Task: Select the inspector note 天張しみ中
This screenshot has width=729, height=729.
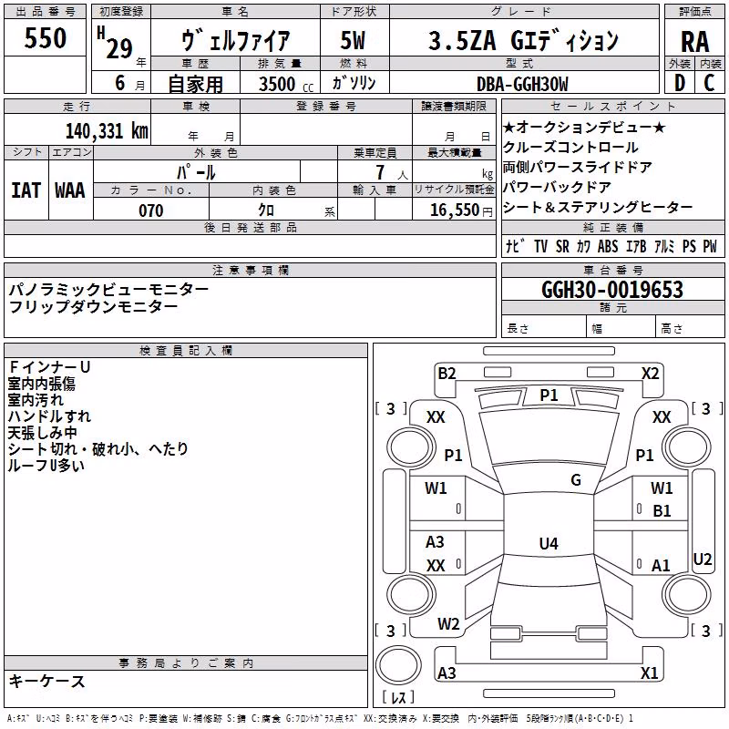Action: pyautogui.click(x=42, y=432)
